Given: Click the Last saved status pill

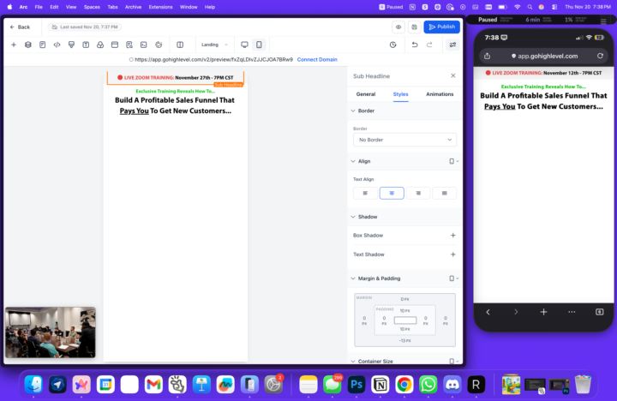Looking at the screenshot, I should click(85, 27).
